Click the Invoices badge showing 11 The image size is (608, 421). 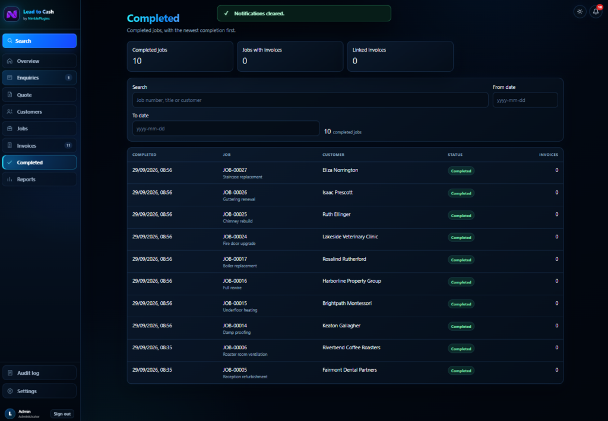[68, 145]
